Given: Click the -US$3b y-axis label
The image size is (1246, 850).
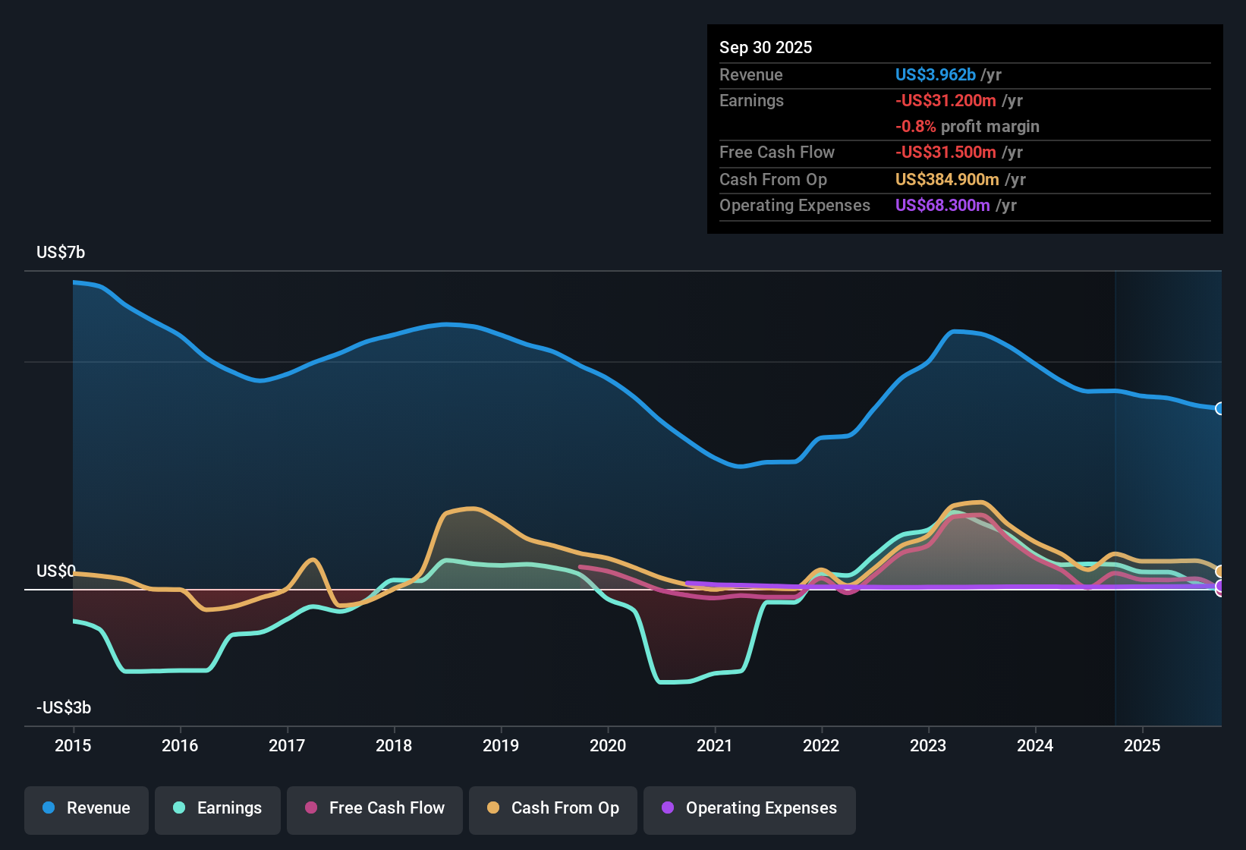Looking at the screenshot, I should [x=64, y=707].
